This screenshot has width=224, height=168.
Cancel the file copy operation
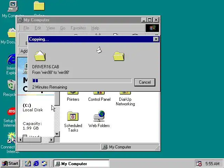145,82
